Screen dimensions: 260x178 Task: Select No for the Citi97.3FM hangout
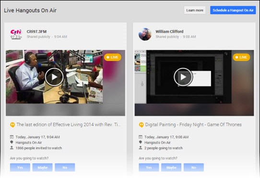[x=65, y=167]
